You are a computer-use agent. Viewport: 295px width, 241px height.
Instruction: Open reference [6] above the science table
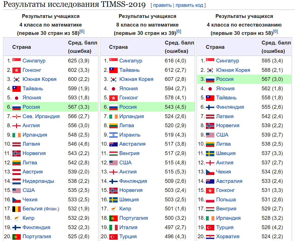click(x=276, y=31)
